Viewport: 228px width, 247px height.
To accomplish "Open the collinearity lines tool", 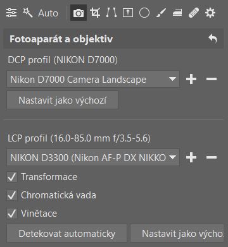I will (x=111, y=13).
